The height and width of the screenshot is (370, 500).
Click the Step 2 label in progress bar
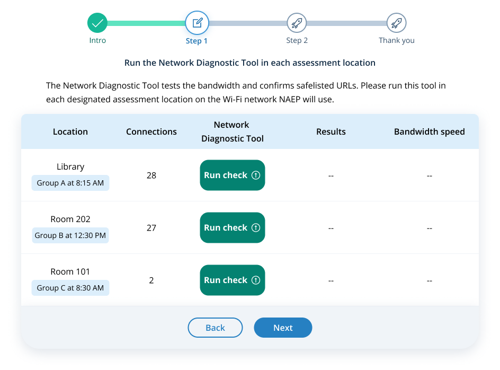click(297, 40)
